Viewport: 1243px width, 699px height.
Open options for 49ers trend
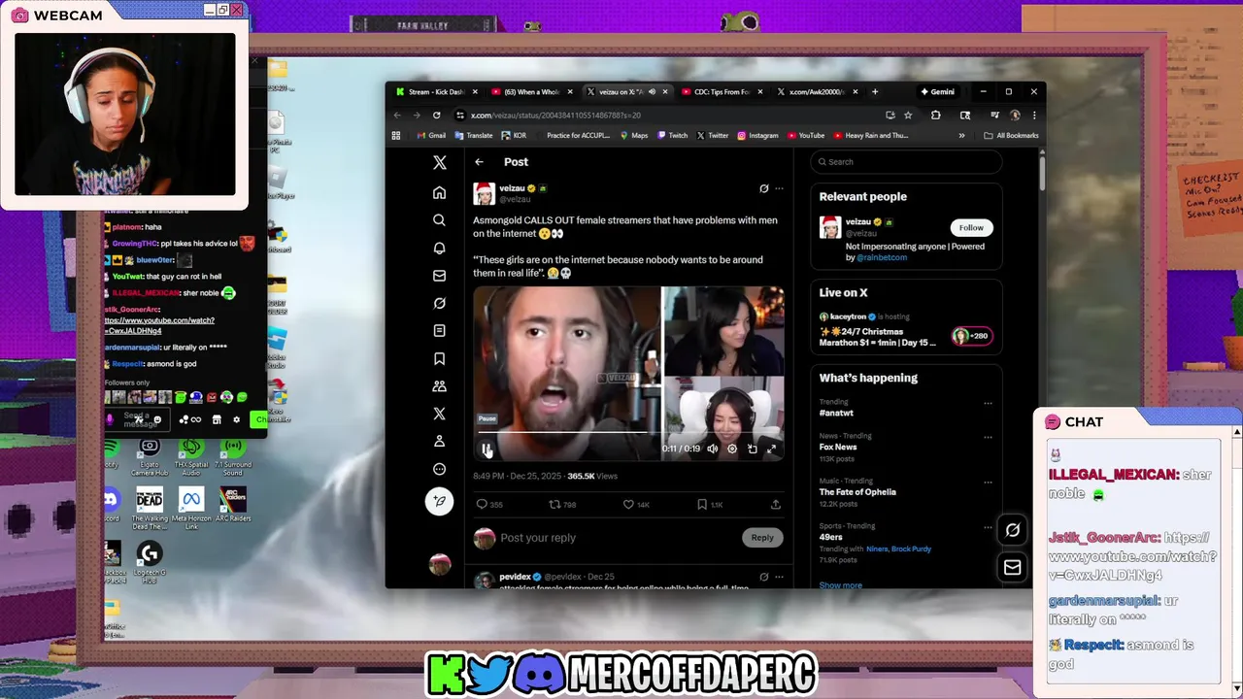click(988, 527)
